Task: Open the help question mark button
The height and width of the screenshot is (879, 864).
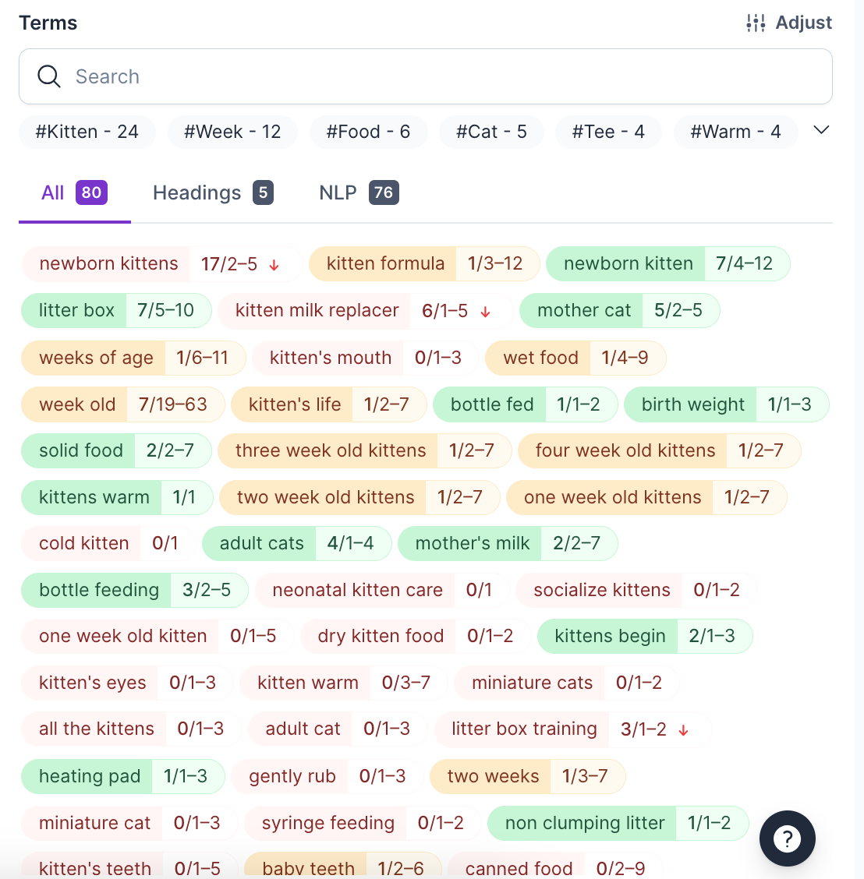Action: tap(787, 838)
